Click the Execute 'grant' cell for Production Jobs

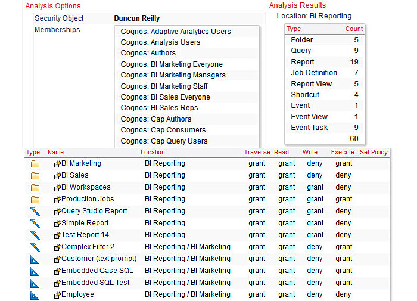(x=344, y=199)
